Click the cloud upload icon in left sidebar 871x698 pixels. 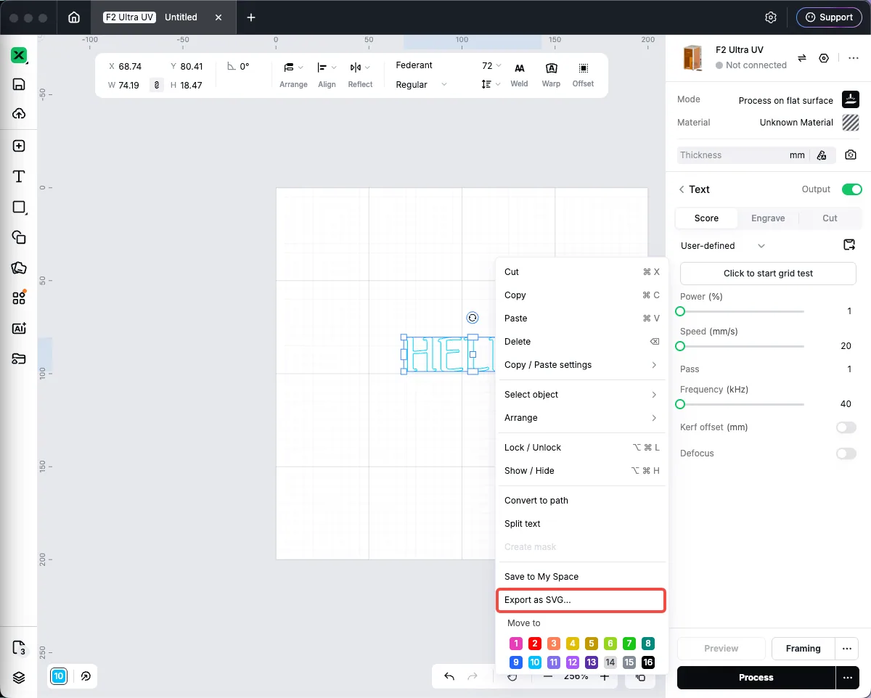(19, 114)
